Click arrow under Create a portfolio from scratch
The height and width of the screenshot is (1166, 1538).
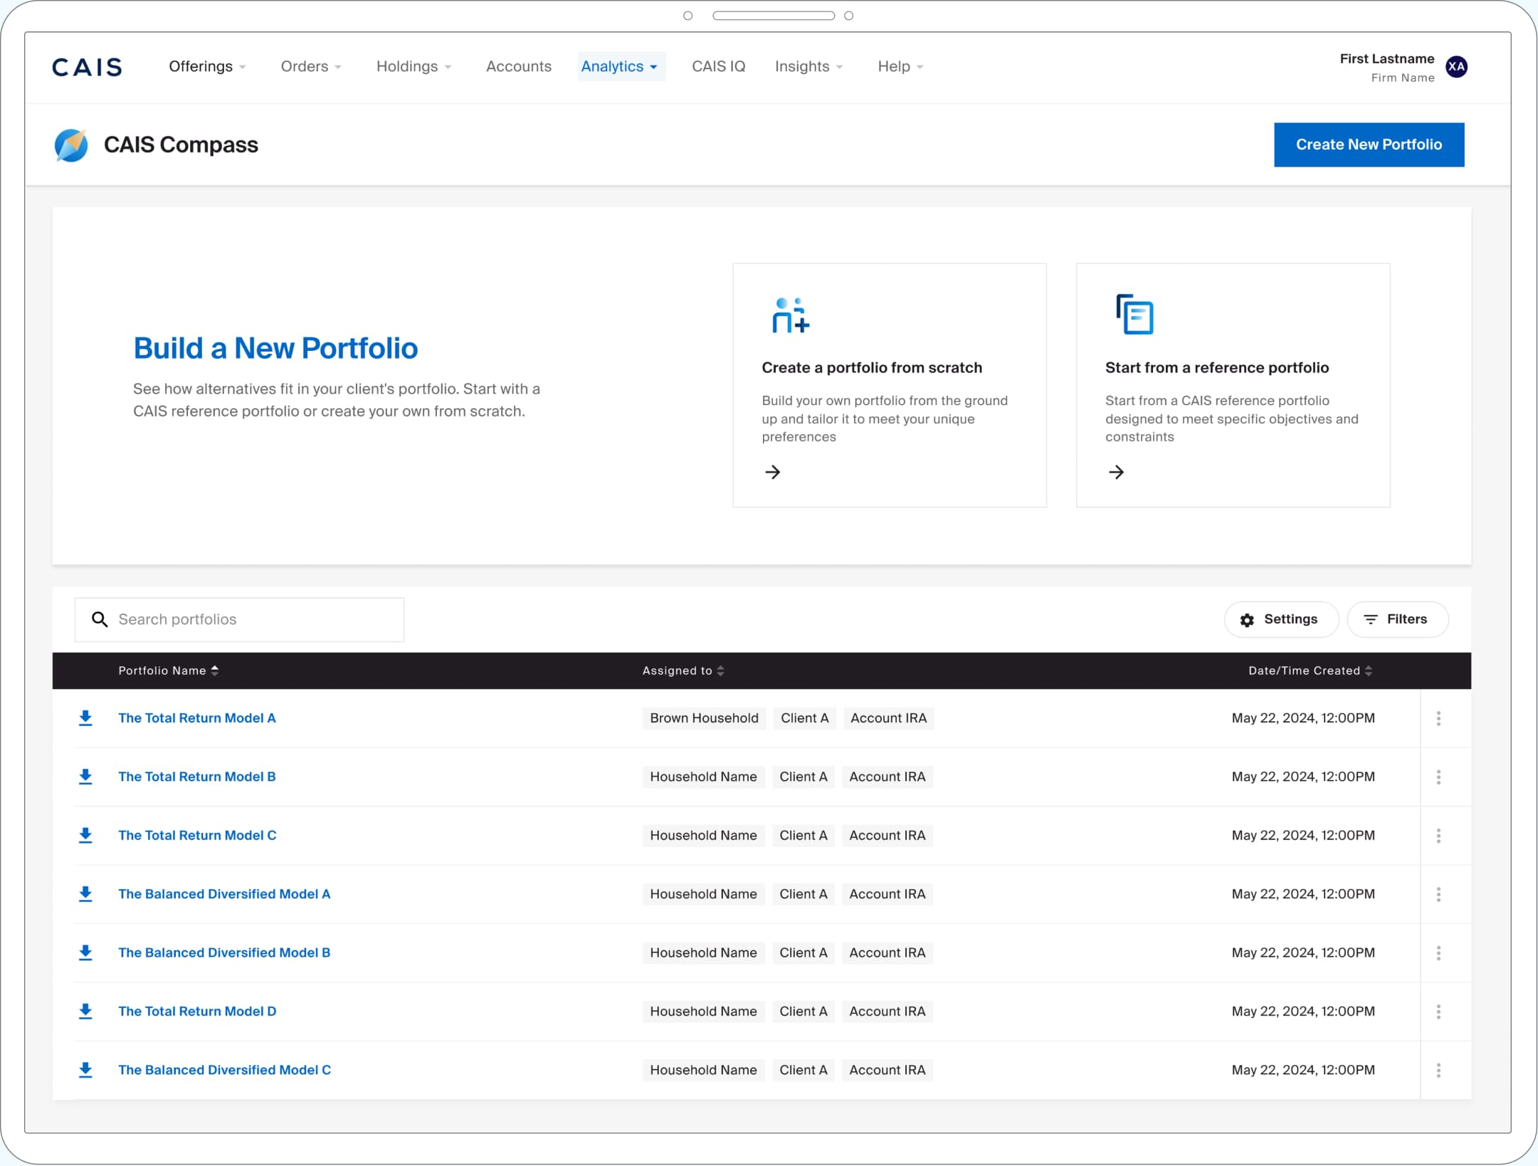click(772, 472)
